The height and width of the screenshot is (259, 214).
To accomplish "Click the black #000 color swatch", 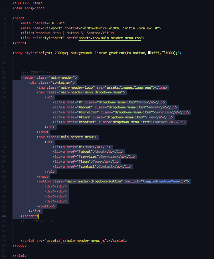I will pyautogui.click(x=163, y=53).
